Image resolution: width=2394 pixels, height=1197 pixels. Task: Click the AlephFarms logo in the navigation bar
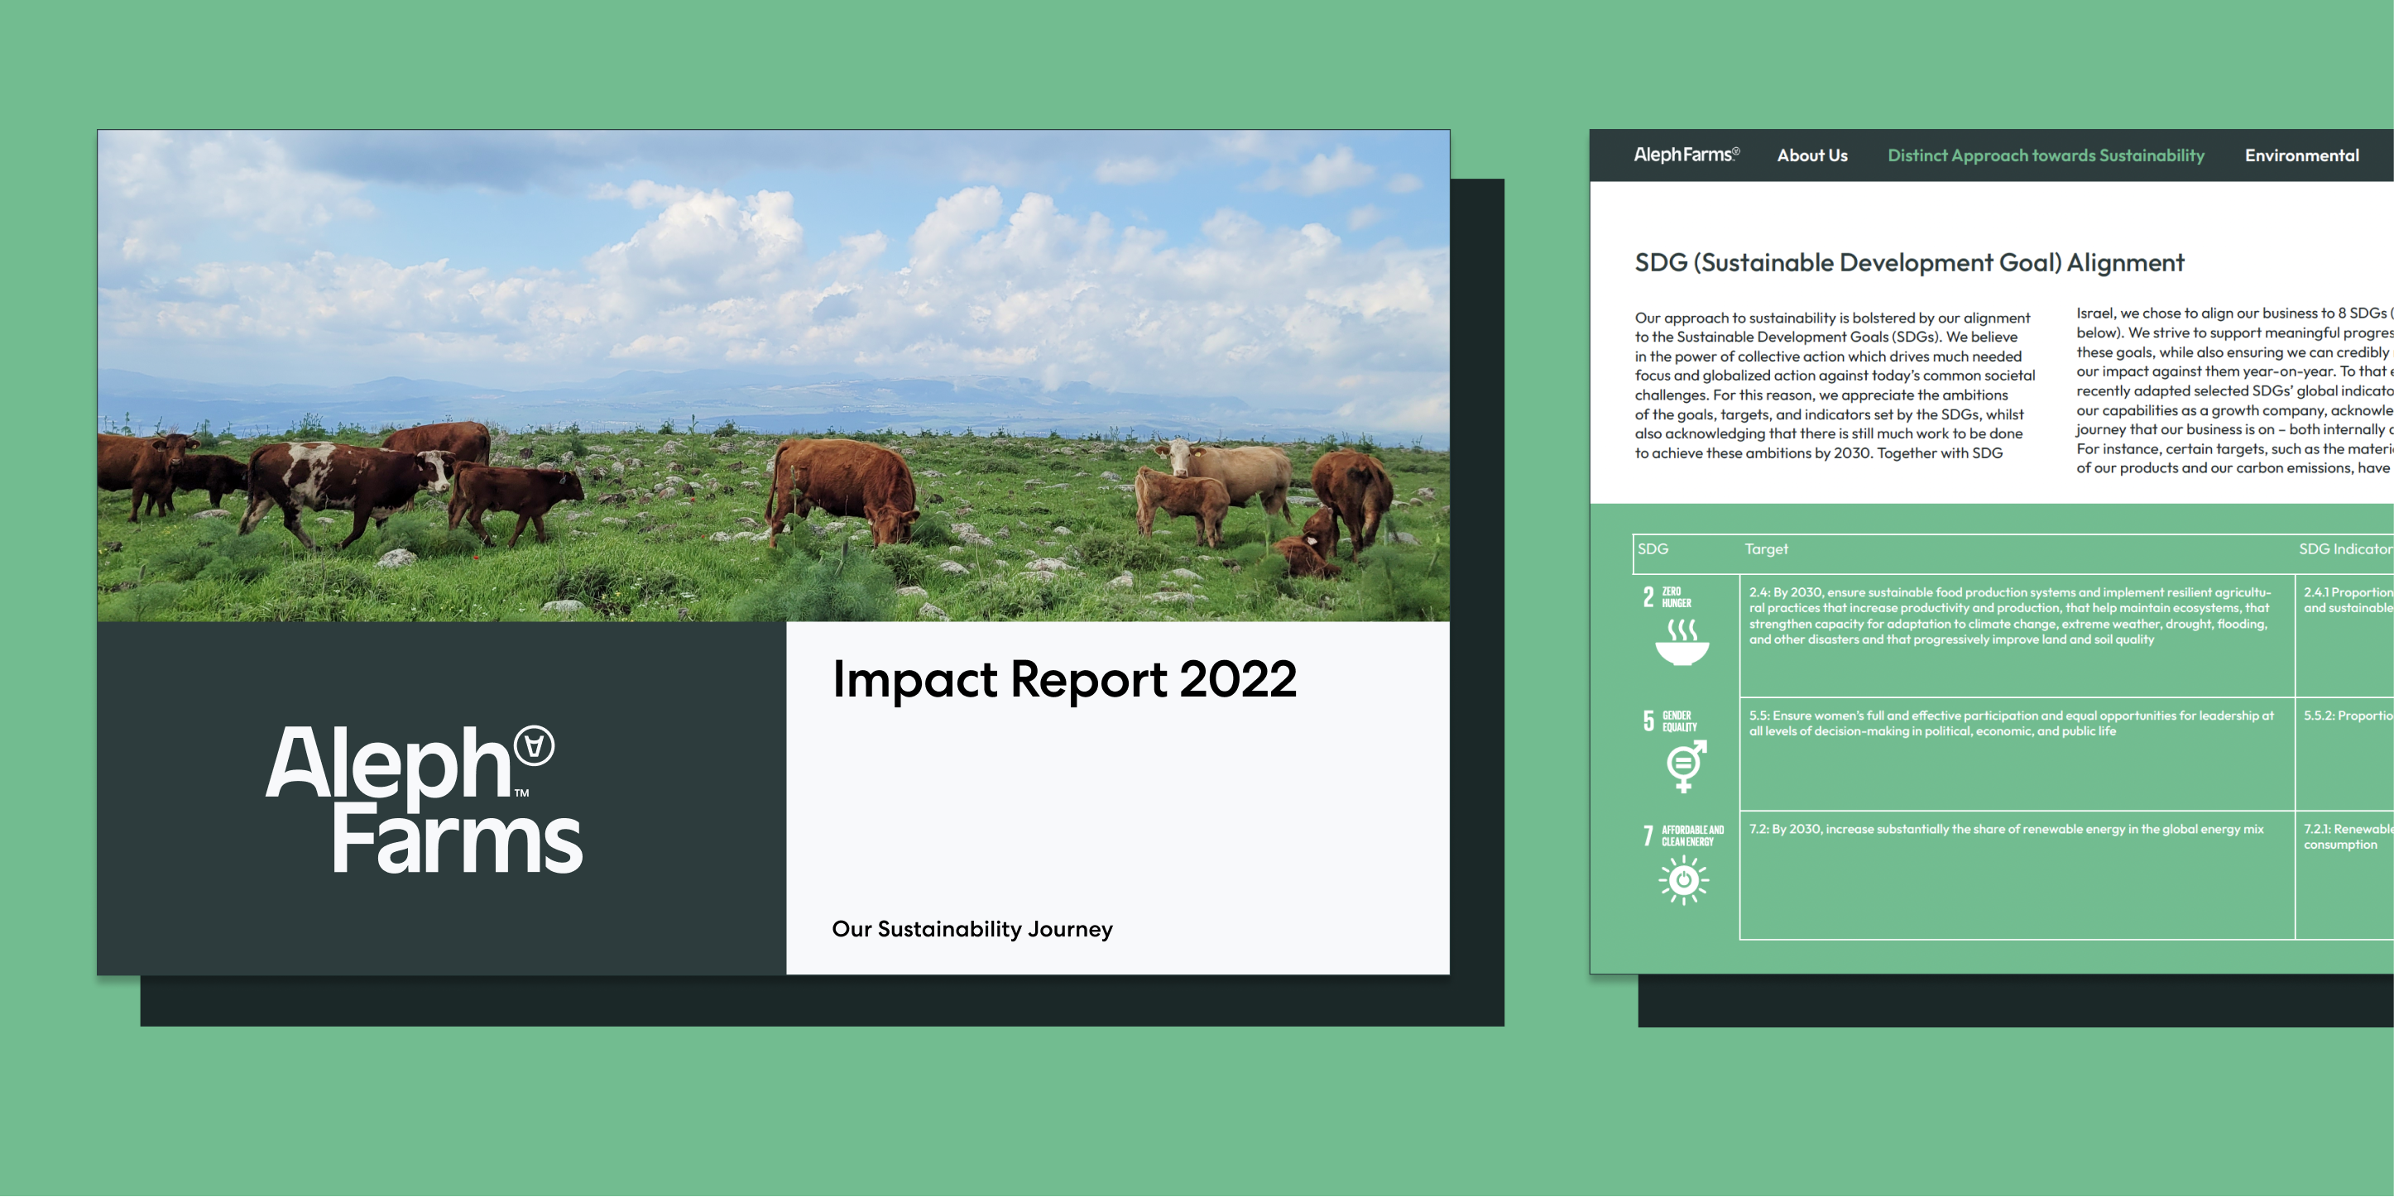(1686, 154)
